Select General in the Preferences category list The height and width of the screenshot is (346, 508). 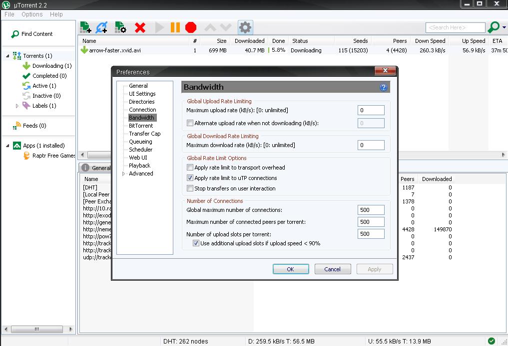[x=138, y=86]
